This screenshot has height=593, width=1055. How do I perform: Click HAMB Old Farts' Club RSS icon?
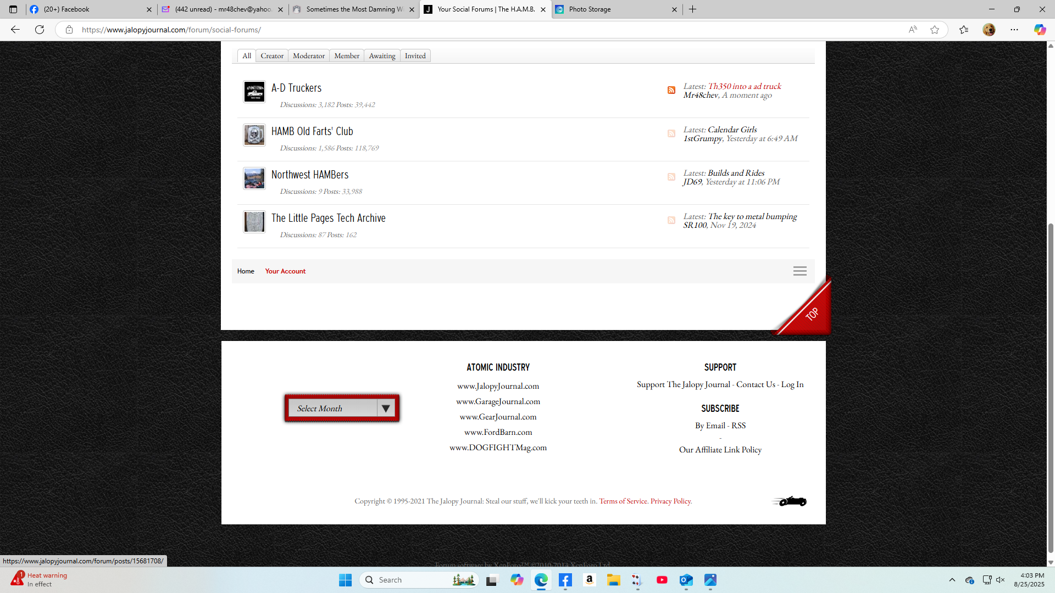point(671,133)
